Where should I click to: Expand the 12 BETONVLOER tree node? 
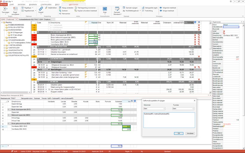[4, 48]
